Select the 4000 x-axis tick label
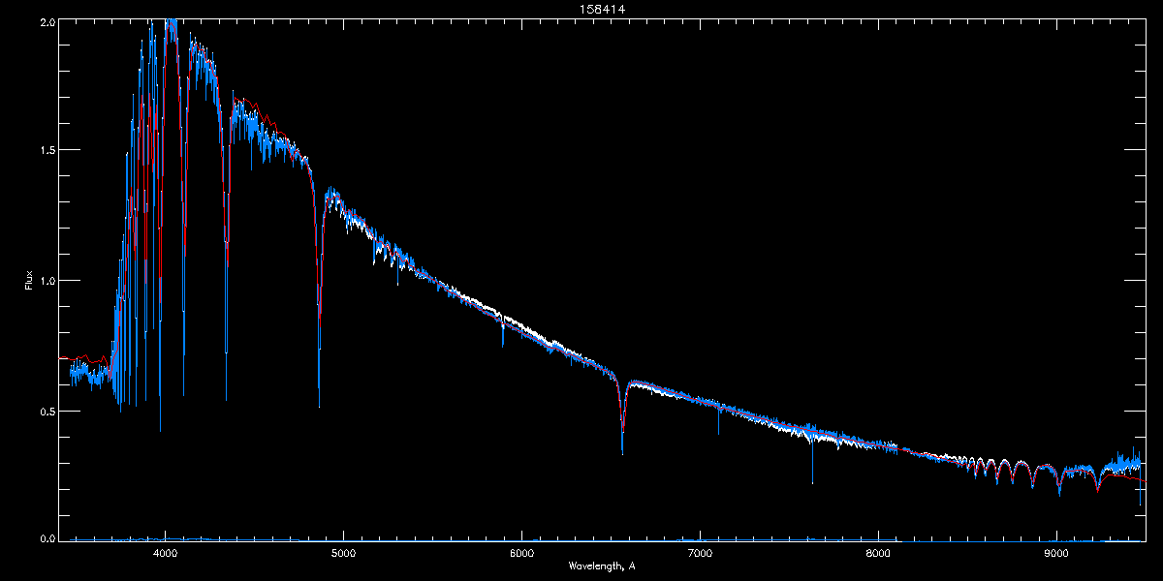 click(x=166, y=553)
